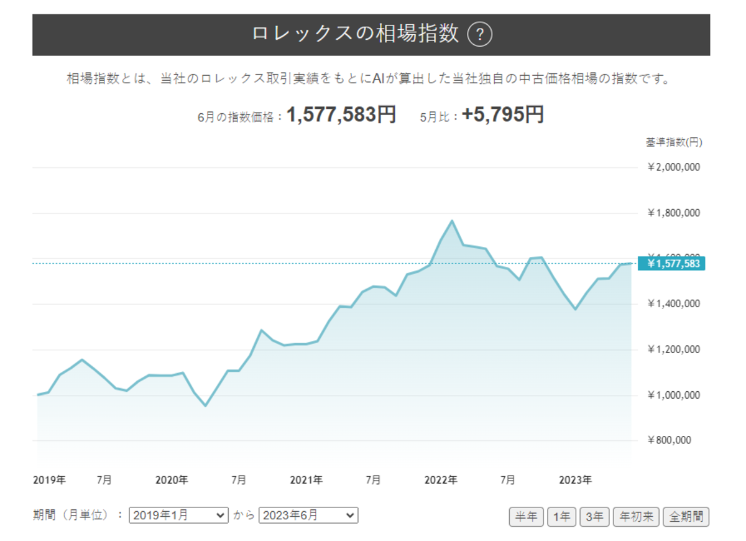Viewport: 746px width, 541px height.
Task: Click the 基準指数(円) axis title
Action: pos(674,142)
